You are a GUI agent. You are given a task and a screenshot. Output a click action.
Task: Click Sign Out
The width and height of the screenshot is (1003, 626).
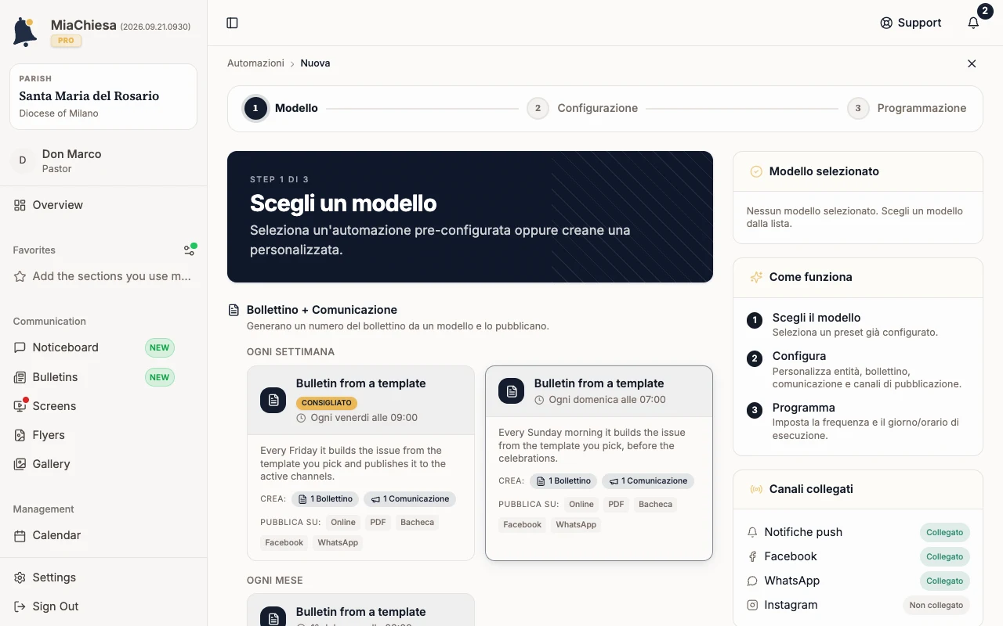coord(103,606)
